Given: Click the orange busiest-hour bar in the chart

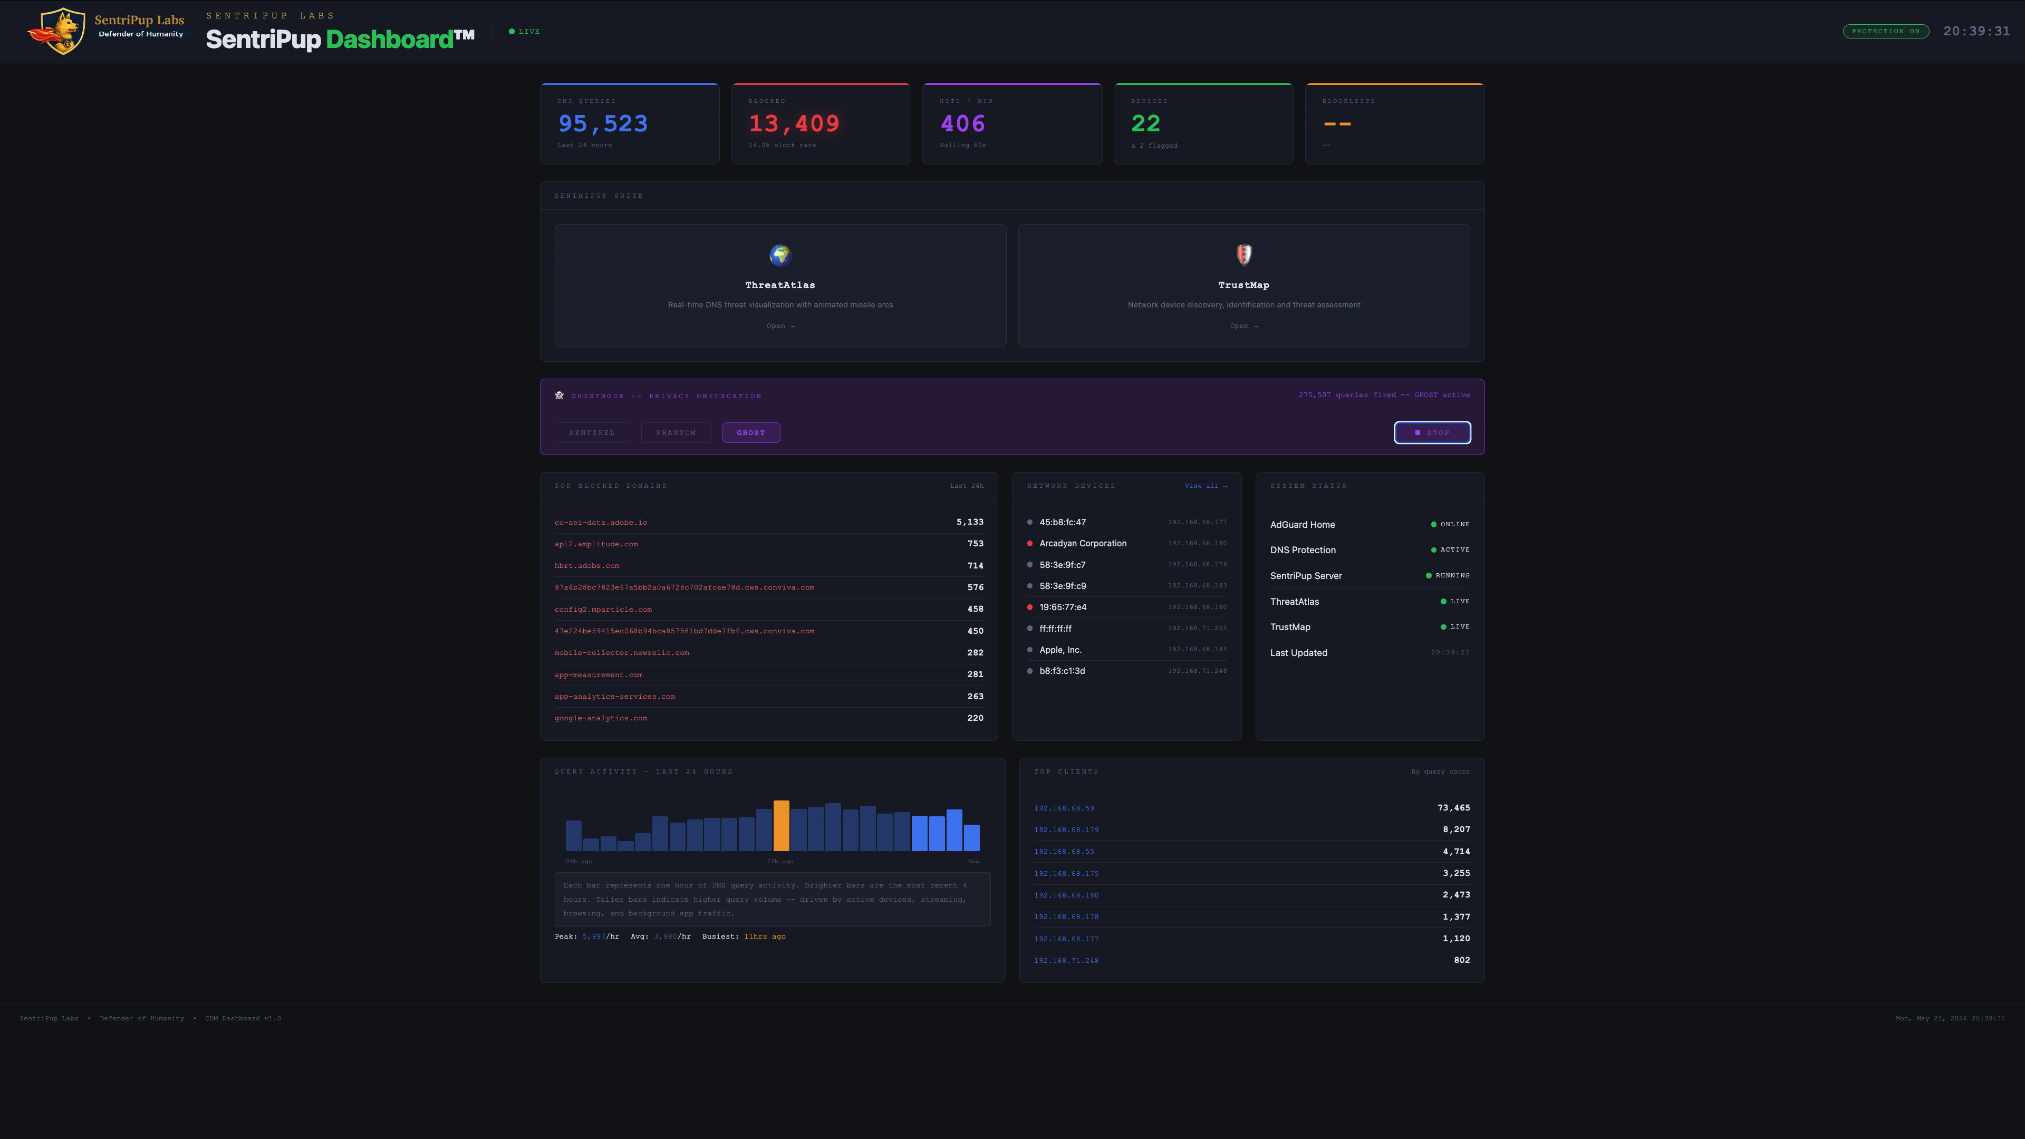Looking at the screenshot, I should click(x=780, y=825).
